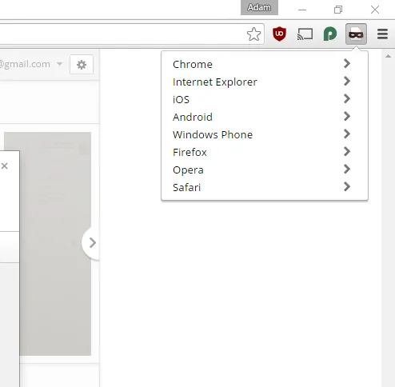
Task: Expand the Firefox submenu arrow
Action: (x=347, y=151)
